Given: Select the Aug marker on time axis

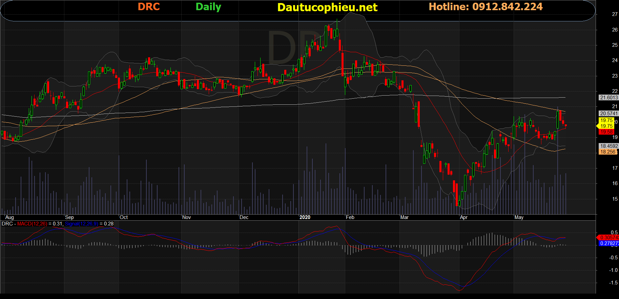Looking at the screenshot, I should click(9, 217).
